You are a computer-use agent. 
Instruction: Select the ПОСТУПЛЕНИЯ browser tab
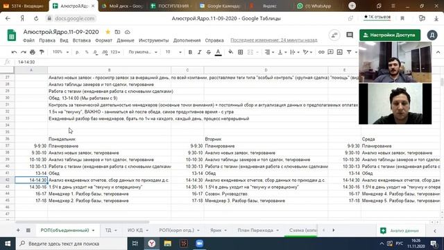click(171, 6)
